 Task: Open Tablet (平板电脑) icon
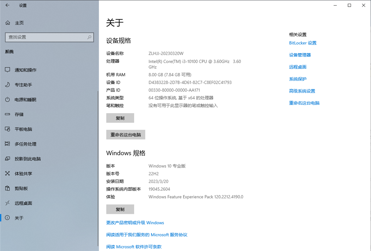pos(7,129)
